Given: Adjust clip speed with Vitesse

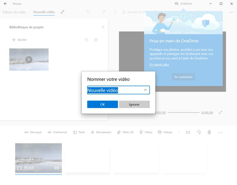Looking at the screenshot, I should (165, 132).
